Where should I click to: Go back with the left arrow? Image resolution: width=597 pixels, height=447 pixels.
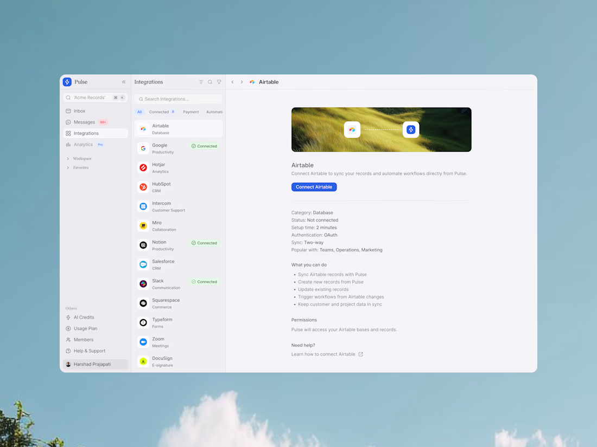pos(233,82)
